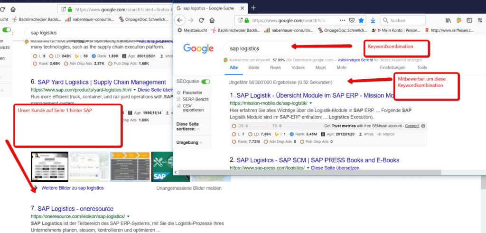Open dropdown arrow next to mission-mobile.de URL

tap(311, 103)
